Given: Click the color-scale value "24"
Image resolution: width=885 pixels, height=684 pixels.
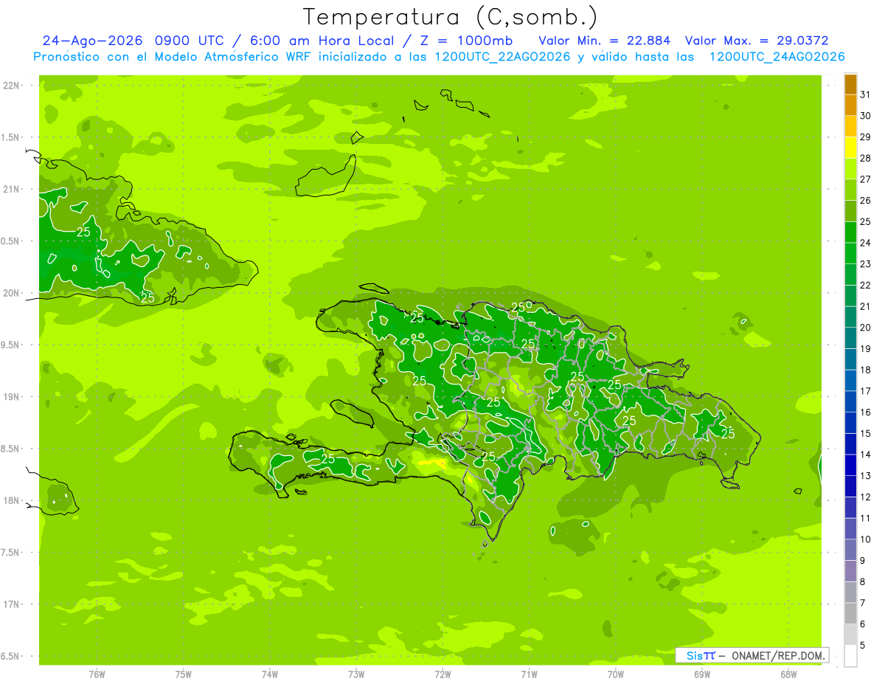Looking at the screenshot, I should 865,243.
